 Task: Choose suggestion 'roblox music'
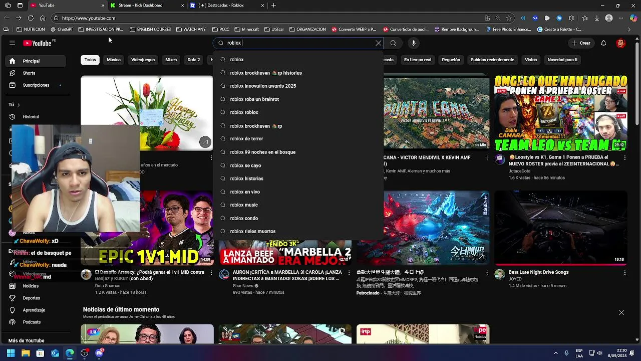pyautogui.click(x=298, y=205)
